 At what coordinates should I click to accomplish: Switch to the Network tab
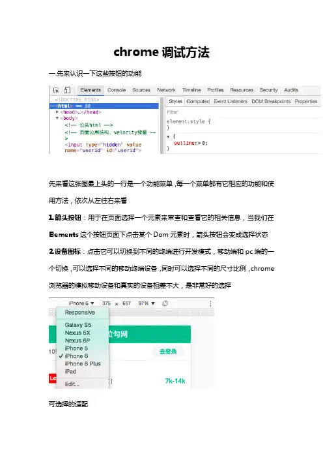coord(167,90)
